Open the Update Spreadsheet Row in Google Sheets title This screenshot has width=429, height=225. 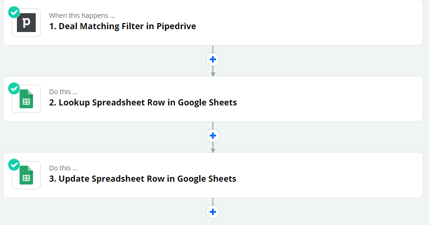(x=142, y=179)
